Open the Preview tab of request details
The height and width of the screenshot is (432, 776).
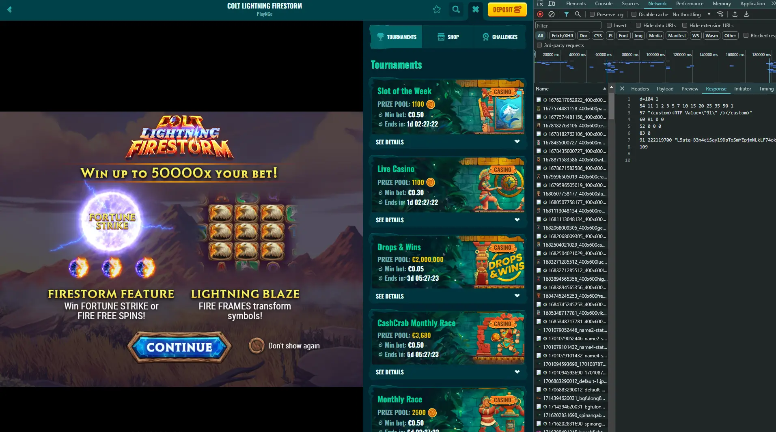(690, 89)
